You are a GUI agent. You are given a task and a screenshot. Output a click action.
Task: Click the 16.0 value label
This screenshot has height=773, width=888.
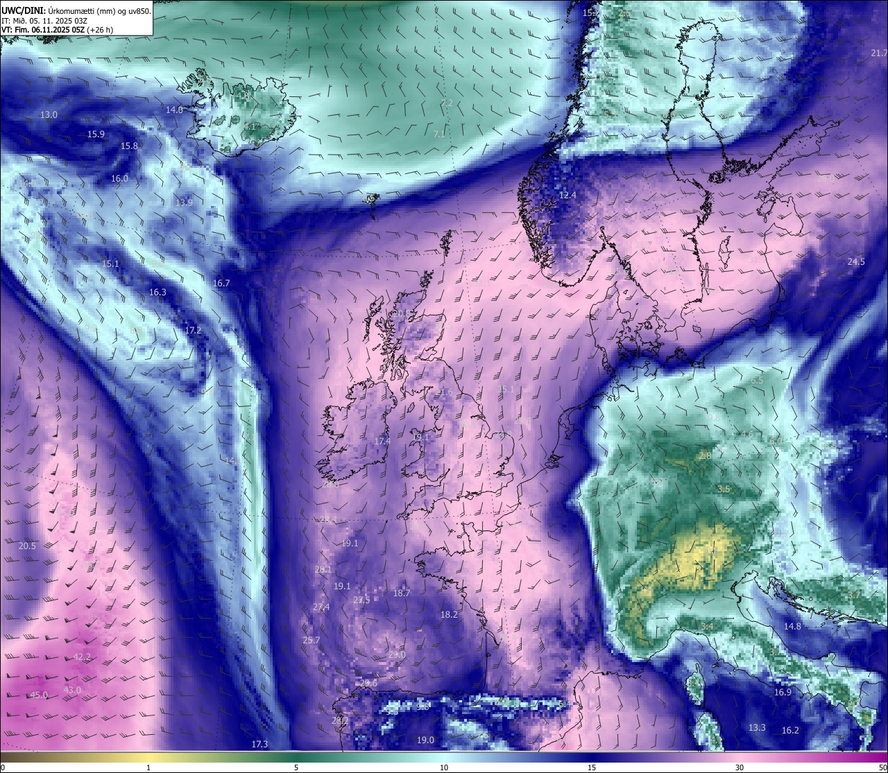(x=119, y=178)
